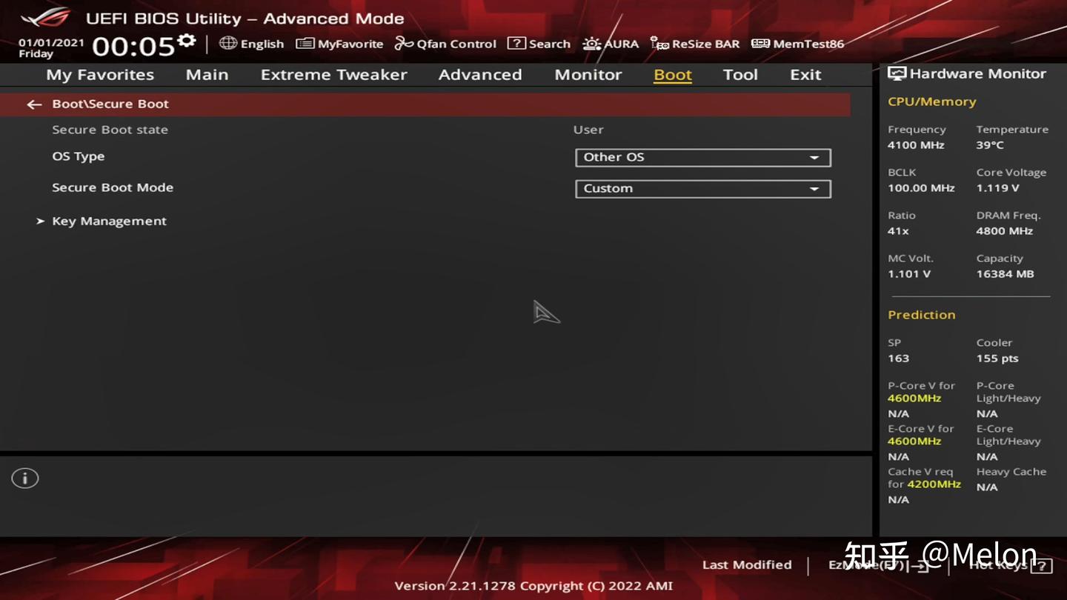Click the Frequency value 4100 MHz

916,145
